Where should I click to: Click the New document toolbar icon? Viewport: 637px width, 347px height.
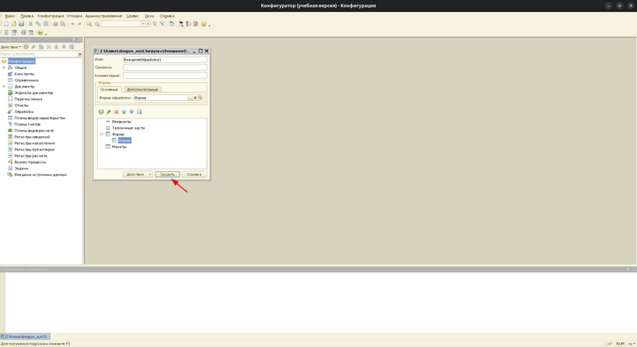6,24
